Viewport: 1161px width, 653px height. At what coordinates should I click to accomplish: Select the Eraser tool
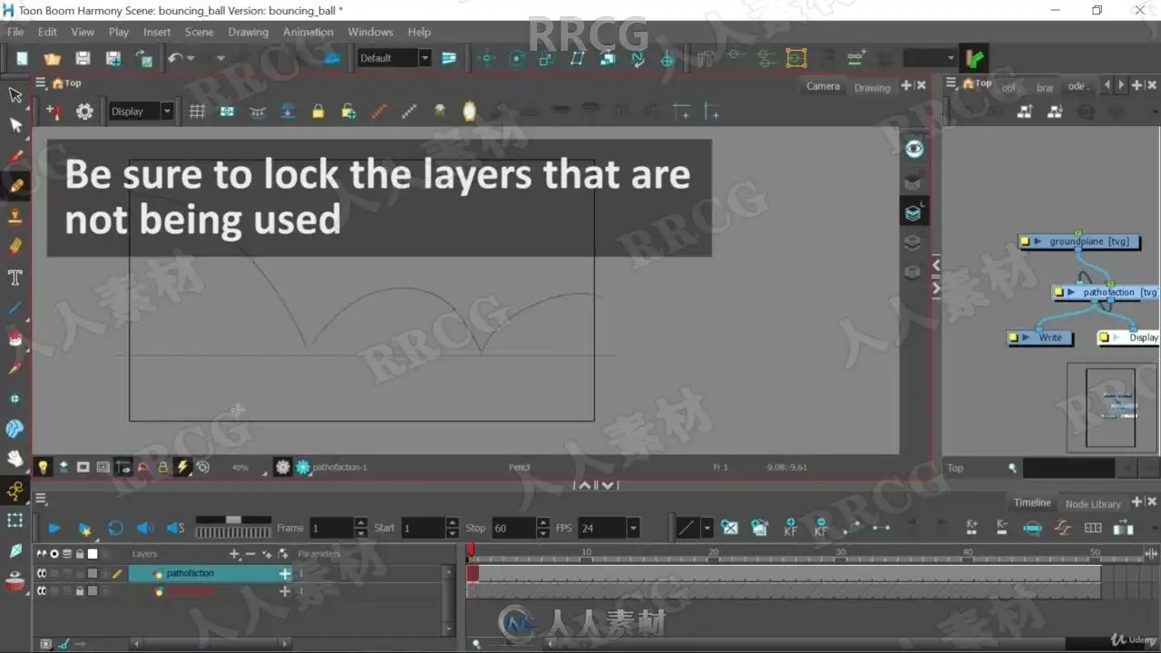pyautogui.click(x=15, y=246)
